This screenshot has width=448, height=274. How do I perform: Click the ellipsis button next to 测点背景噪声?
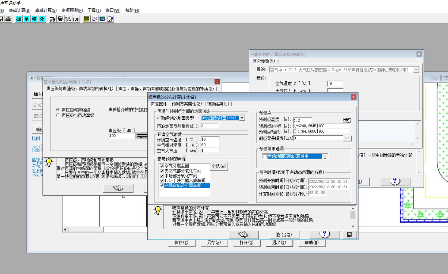click(347, 138)
